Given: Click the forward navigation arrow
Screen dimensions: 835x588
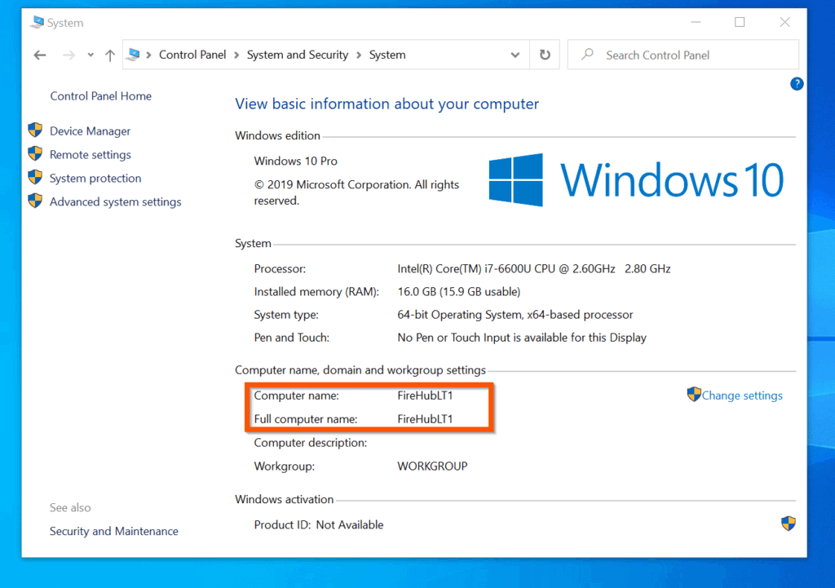Looking at the screenshot, I should [68, 55].
